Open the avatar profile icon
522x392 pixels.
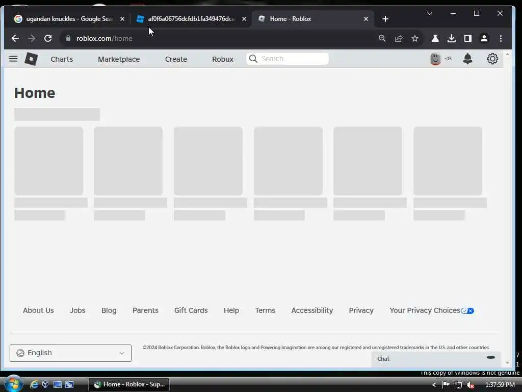pos(435,59)
